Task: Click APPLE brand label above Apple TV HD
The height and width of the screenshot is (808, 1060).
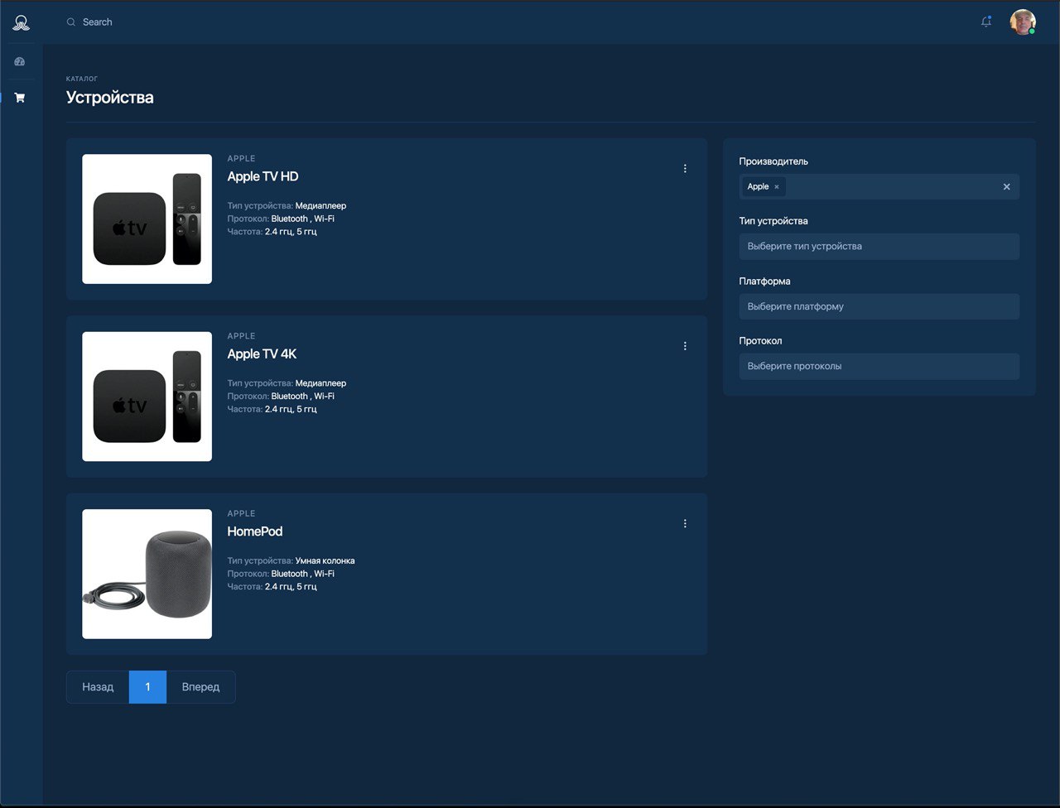Action: click(241, 158)
